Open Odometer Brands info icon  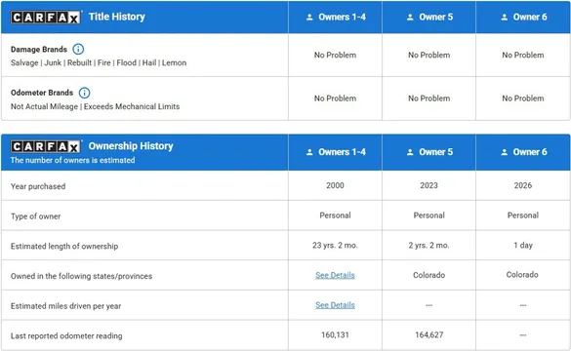tap(84, 93)
